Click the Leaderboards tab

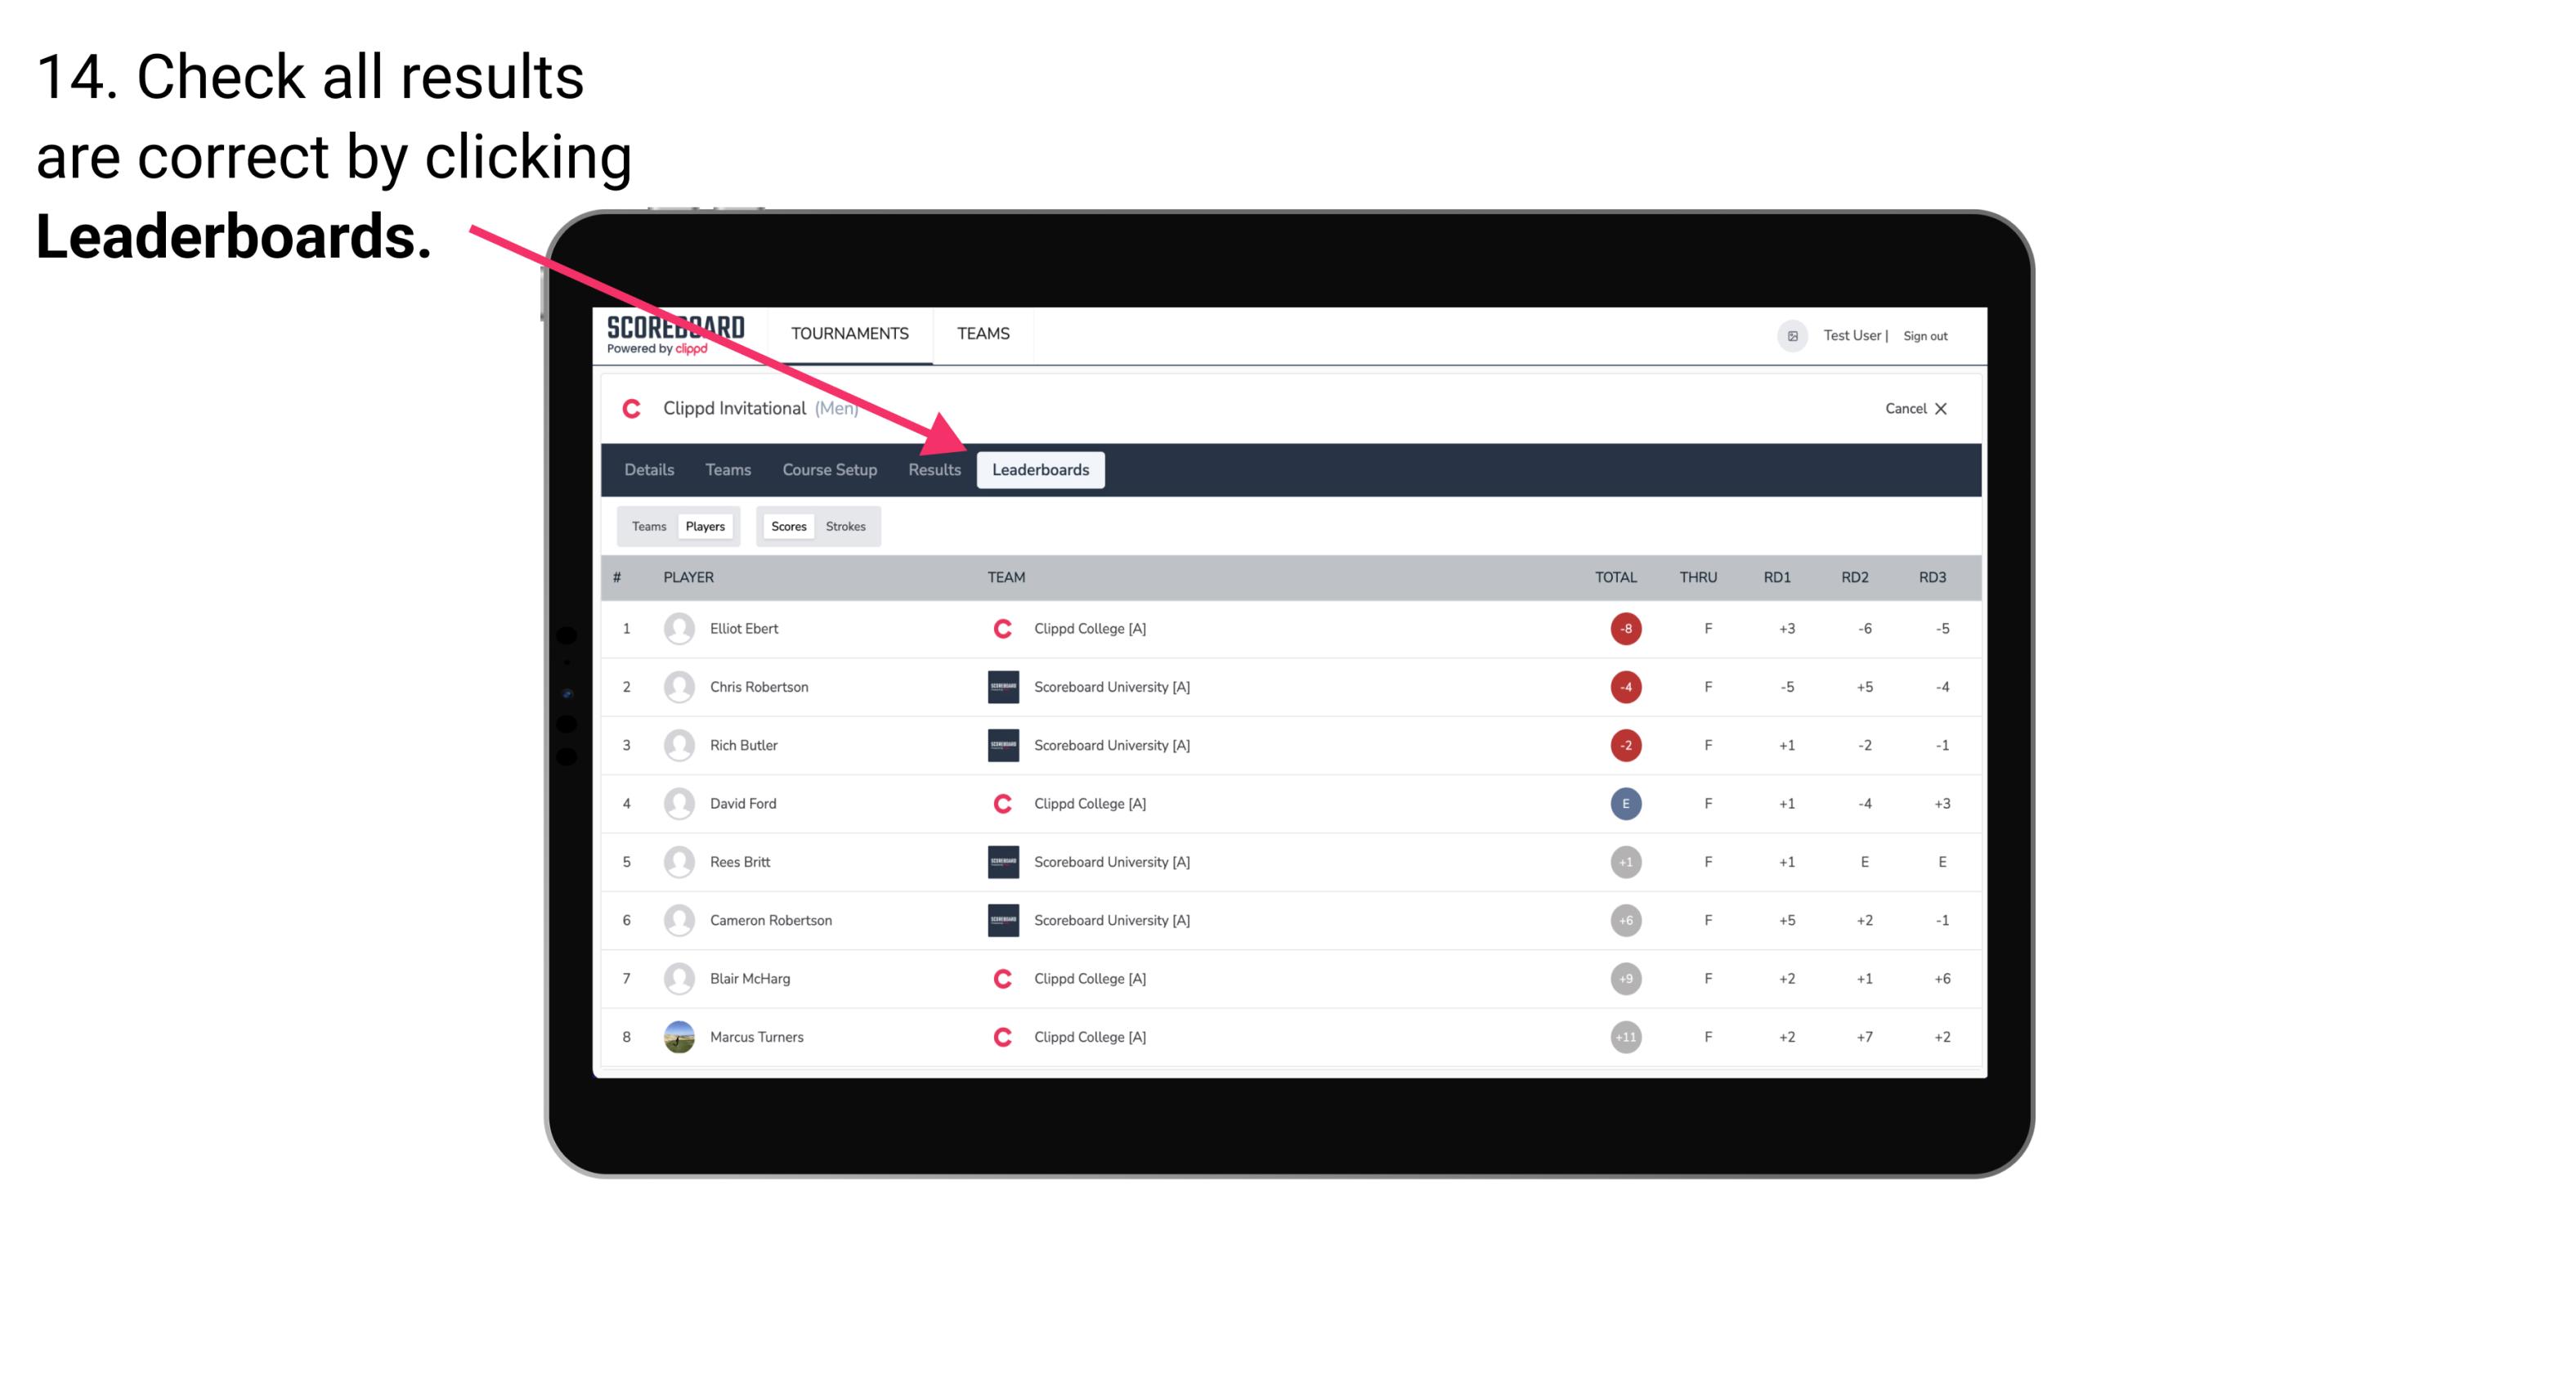pos(1041,469)
